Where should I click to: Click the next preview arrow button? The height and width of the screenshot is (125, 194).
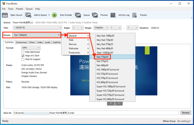pyautogui.click(x=119, y=103)
